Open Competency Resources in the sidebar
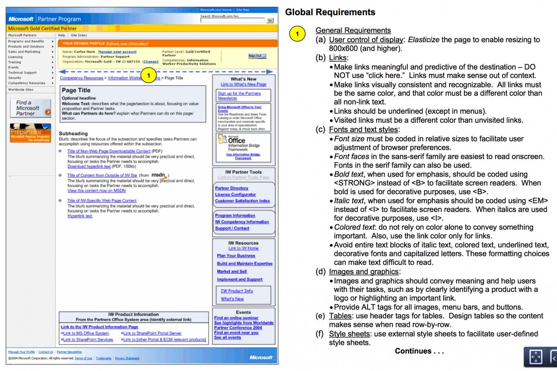 (27, 83)
